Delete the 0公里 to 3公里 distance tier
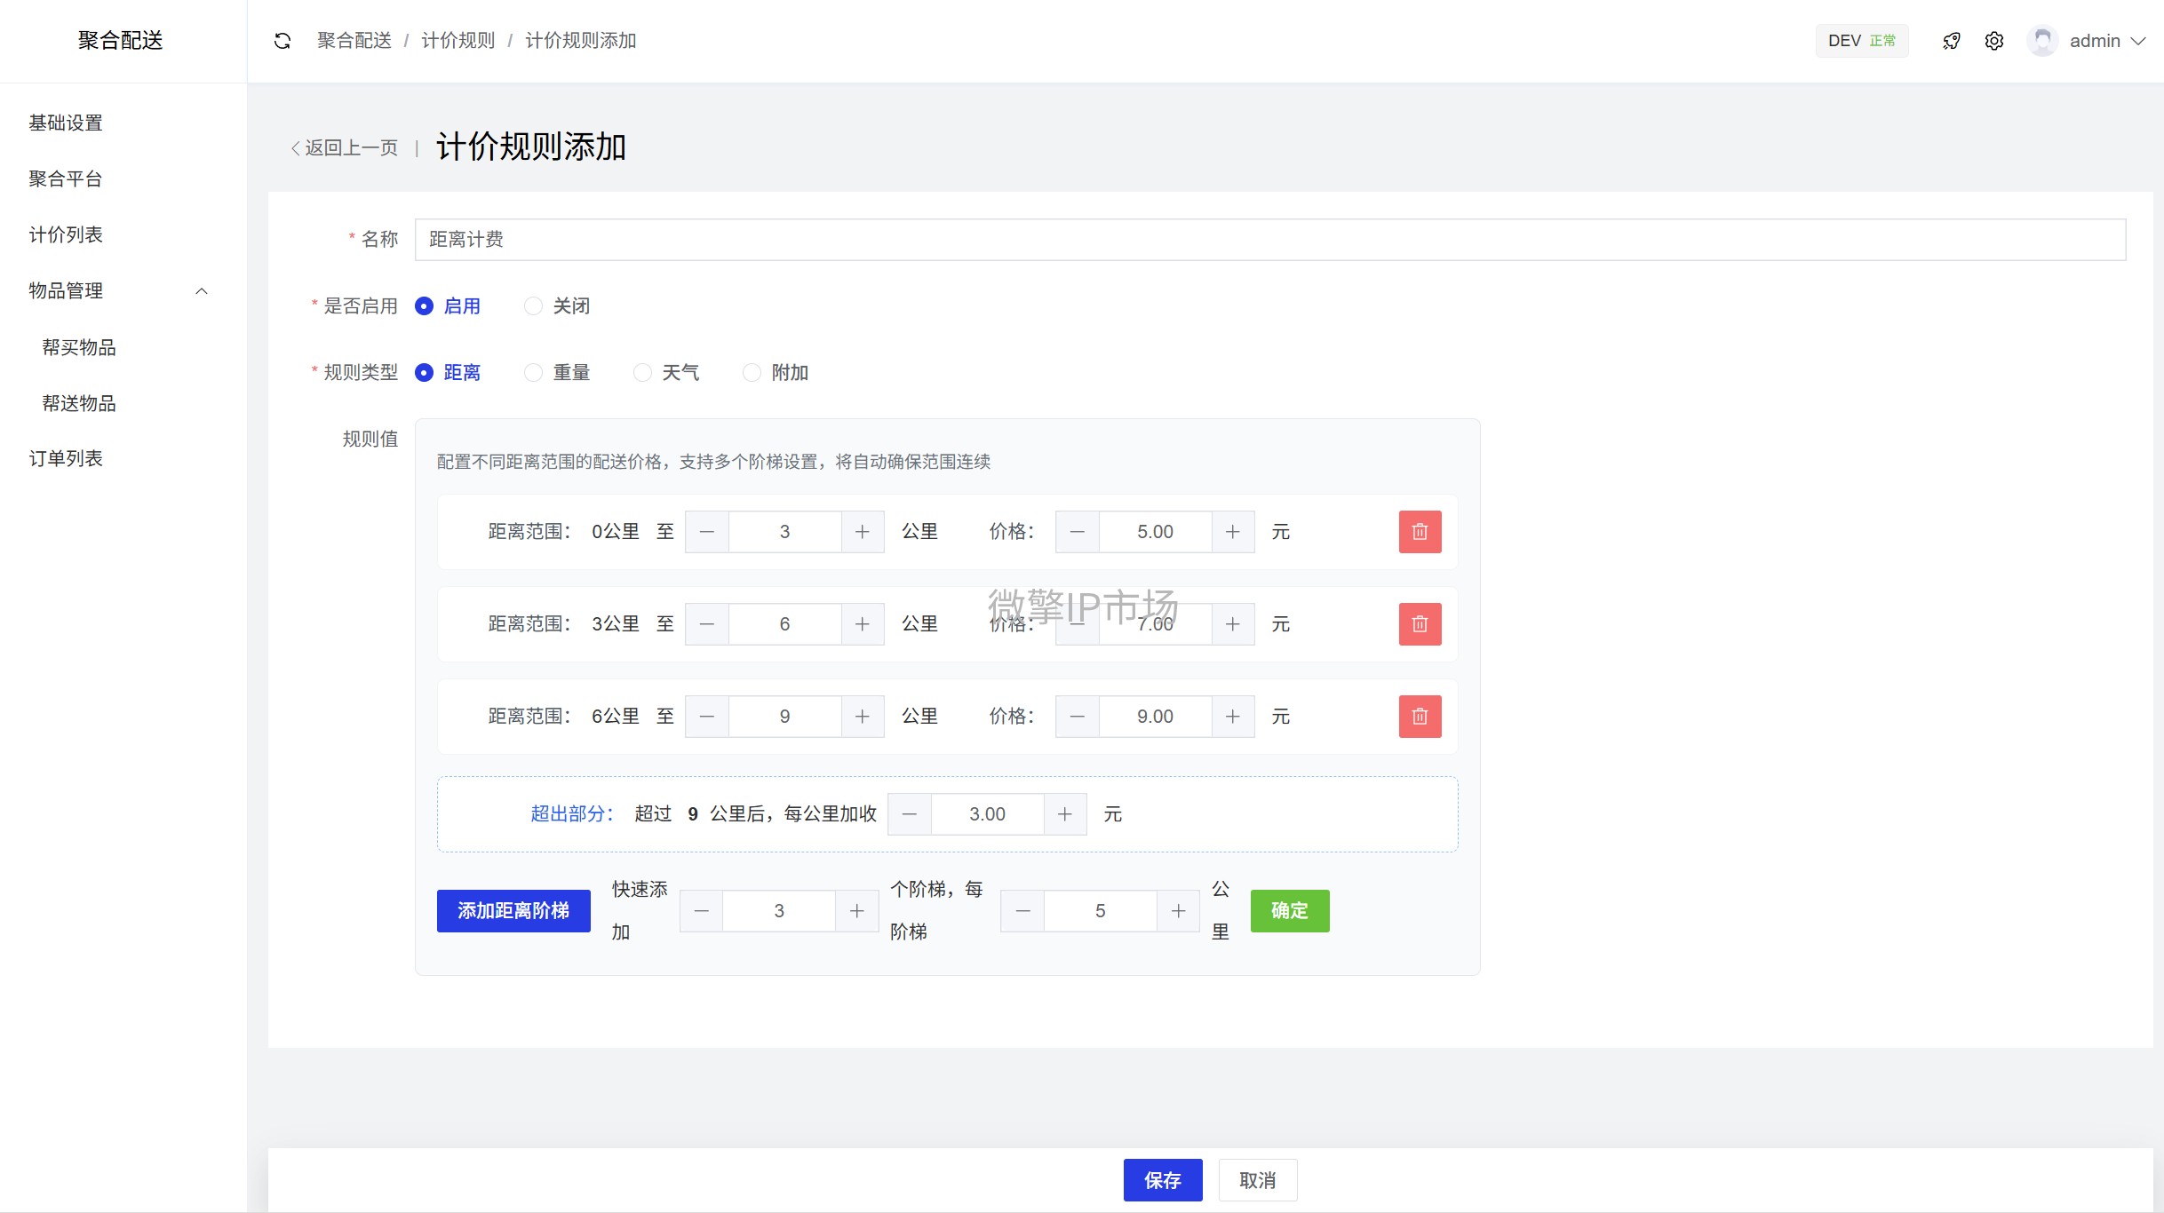This screenshot has height=1213, width=2164. (1420, 532)
